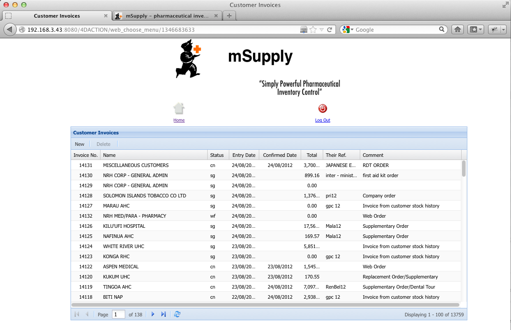The width and height of the screenshot is (511, 330).
Task: Select BITI NAP row
Action: pos(266,297)
